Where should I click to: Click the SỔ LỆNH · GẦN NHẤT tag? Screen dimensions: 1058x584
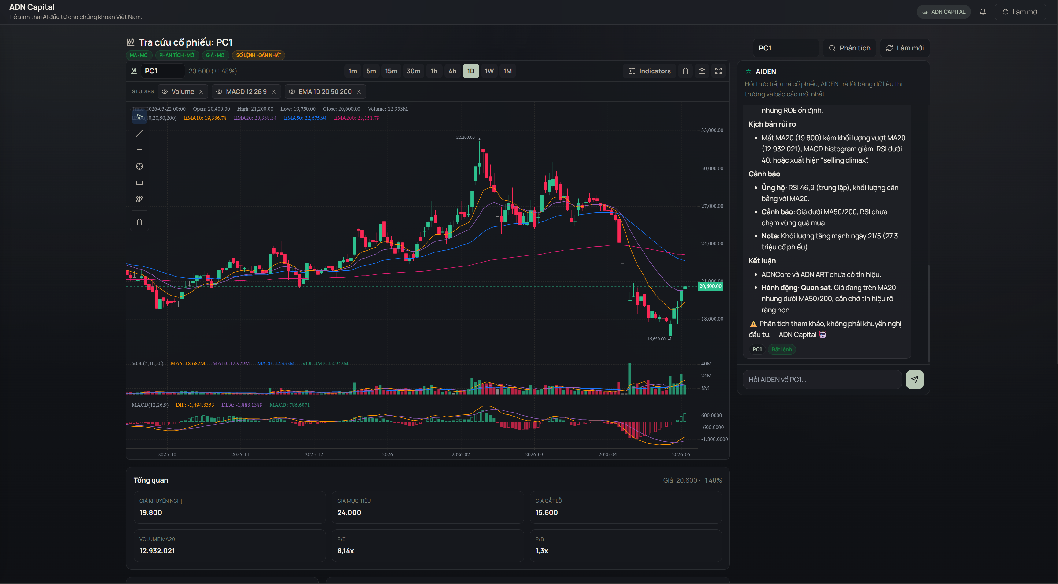pyautogui.click(x=258, y=55)
